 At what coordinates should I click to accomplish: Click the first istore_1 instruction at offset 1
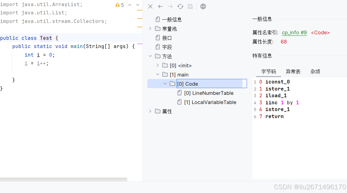pyautogui.click(x=278, y=89)
